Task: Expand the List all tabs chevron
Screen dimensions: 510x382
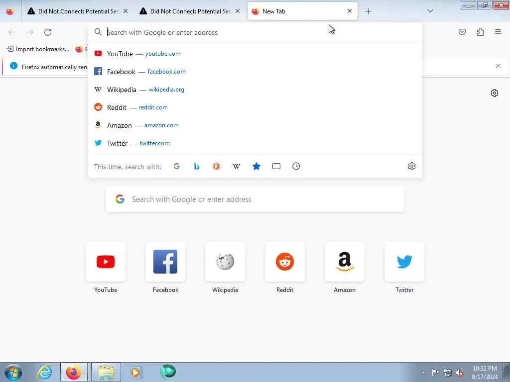Action: coord(430,11)
